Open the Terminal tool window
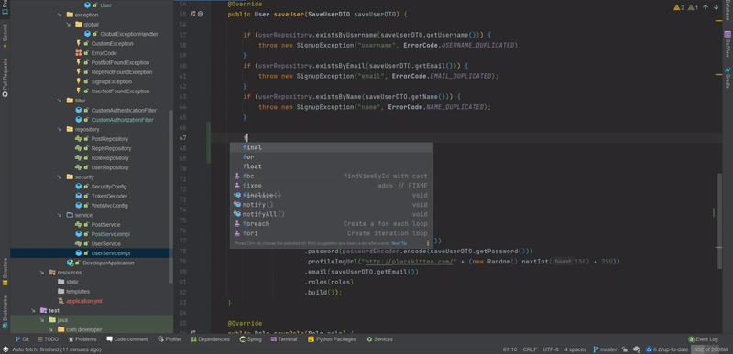This screenshot has height=354, width=733. [284, 339]
